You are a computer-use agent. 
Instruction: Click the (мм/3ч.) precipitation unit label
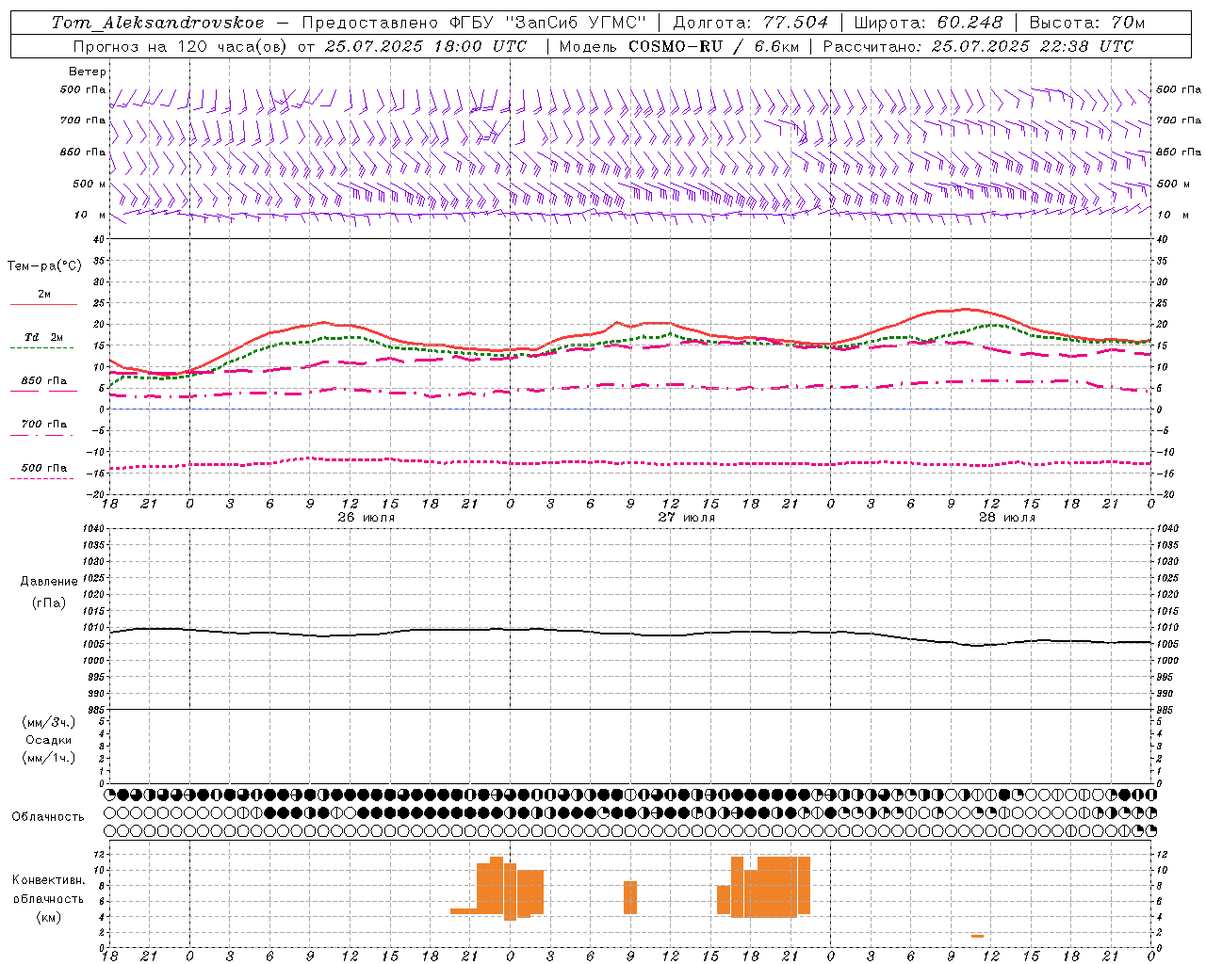[x=48, y=722]
